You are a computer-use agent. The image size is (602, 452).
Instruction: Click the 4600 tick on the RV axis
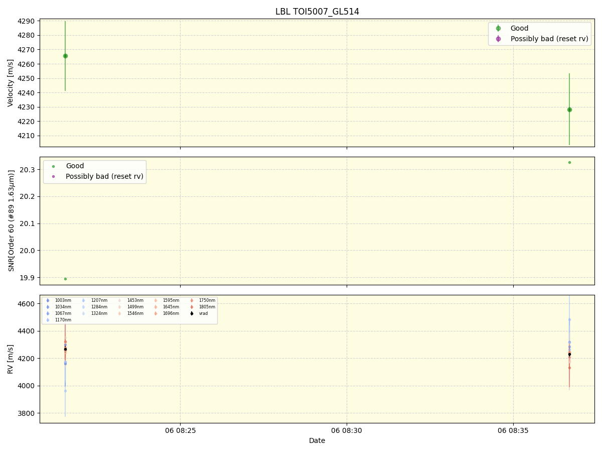[x=27, y=304]
